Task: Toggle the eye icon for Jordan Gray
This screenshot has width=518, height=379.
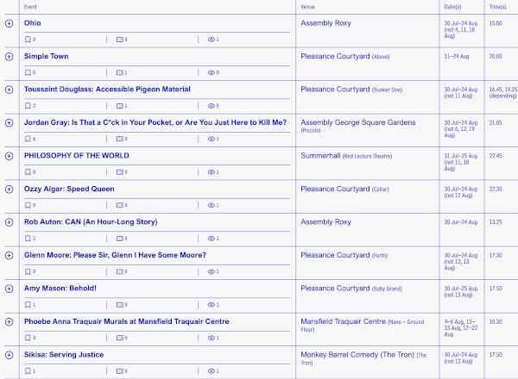Action: click(x=212, y=139)
